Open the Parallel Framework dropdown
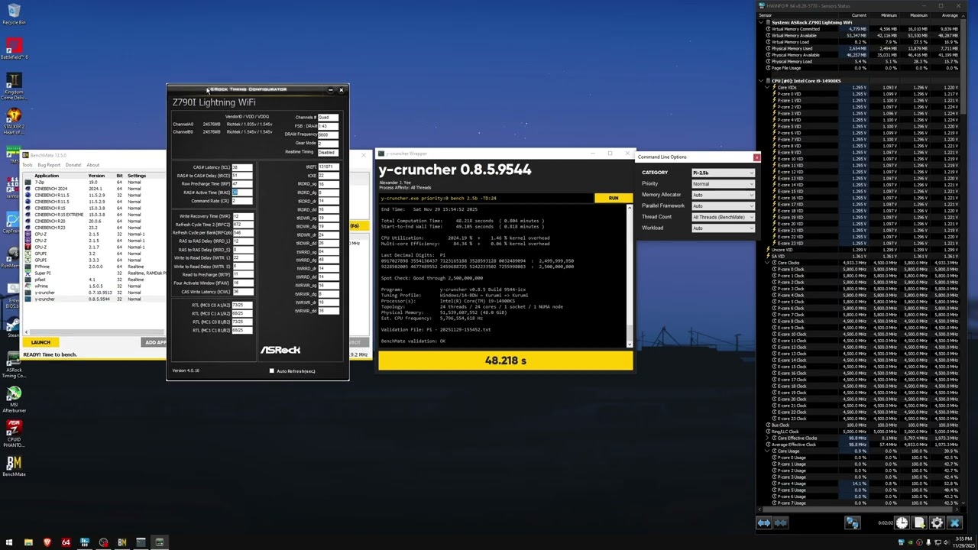The image size is (978, 550). point(723,206)
